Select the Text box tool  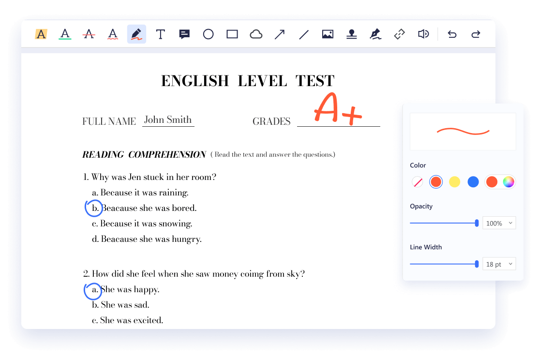(161, 34)
